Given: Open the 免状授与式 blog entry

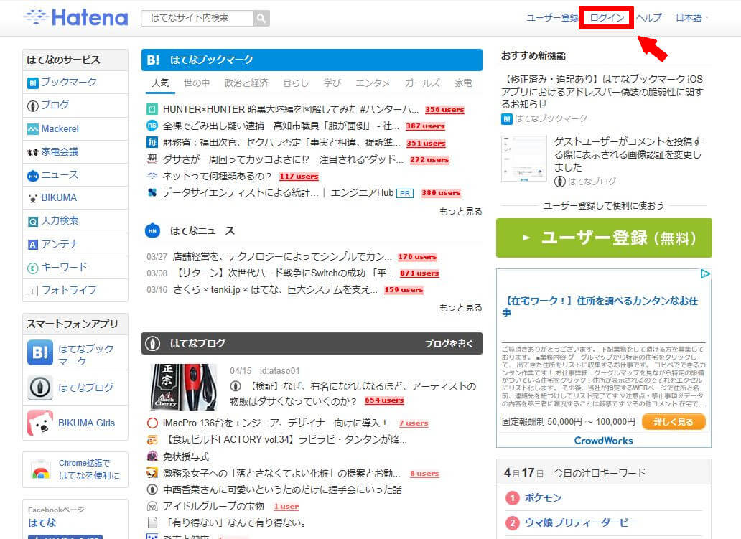Looking at the screenshot, I should pyautogui.click(x=186, y=456).
